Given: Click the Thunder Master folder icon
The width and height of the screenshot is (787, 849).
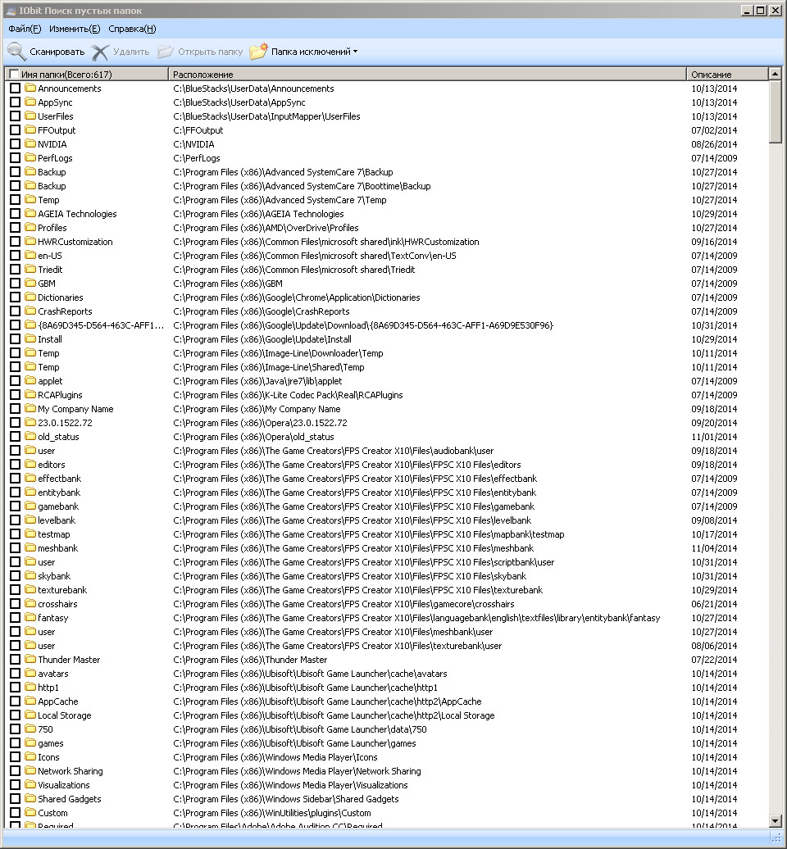Looking at the screenshot, I should [x=30, y=660].
